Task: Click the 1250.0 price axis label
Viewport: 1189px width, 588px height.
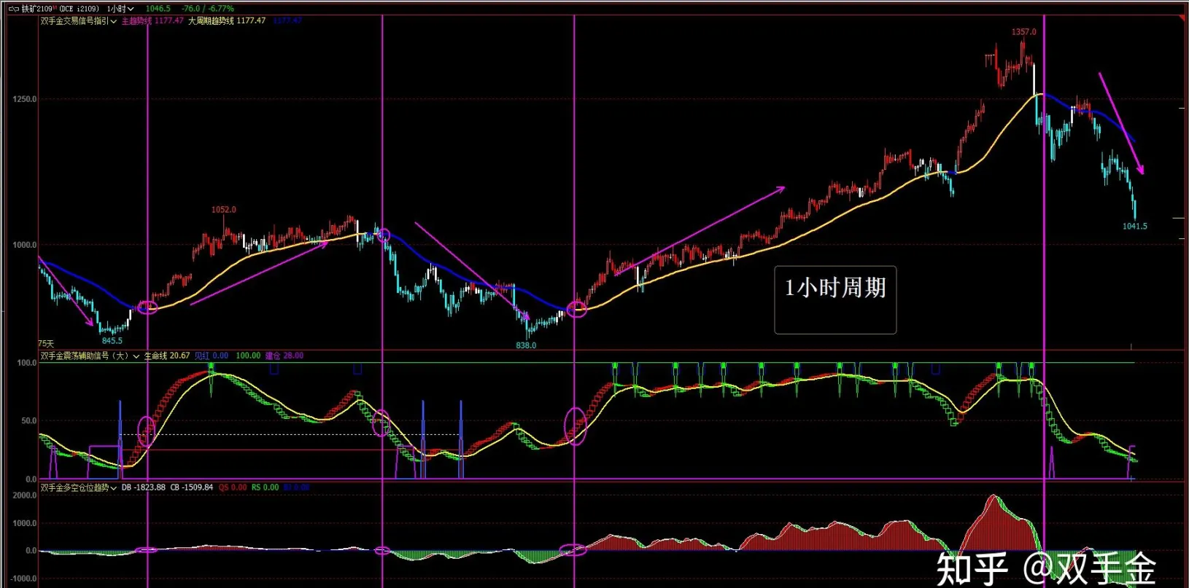Action: 24,99
